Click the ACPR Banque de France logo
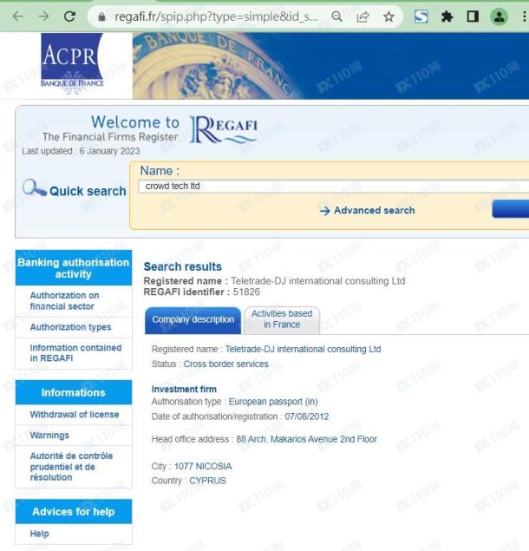 click(72, 64)
